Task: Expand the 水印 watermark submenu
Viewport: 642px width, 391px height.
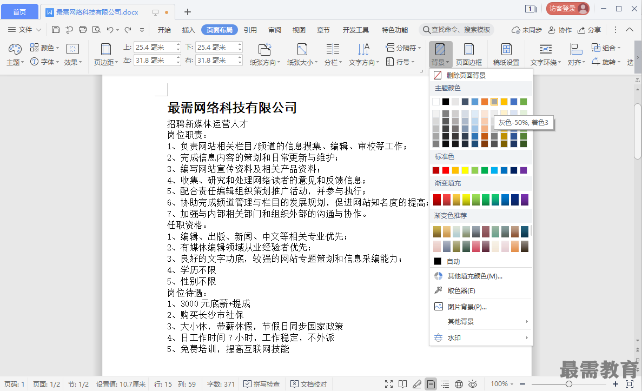Action: click(x=481, y=338)
